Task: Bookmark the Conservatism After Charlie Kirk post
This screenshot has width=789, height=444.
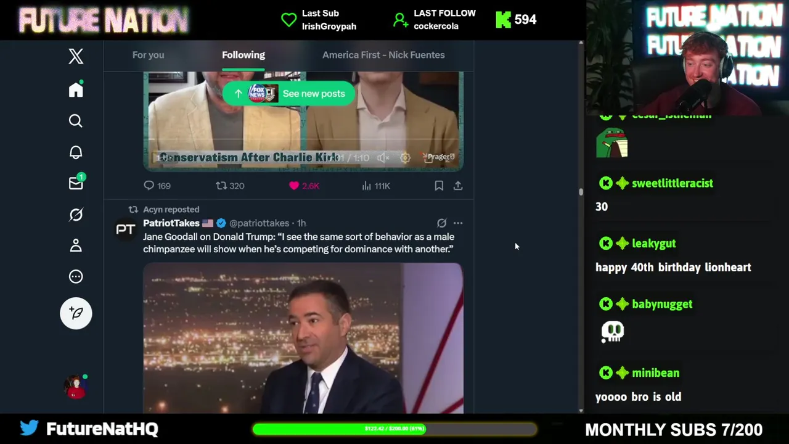Action: [x=439, y=186]
